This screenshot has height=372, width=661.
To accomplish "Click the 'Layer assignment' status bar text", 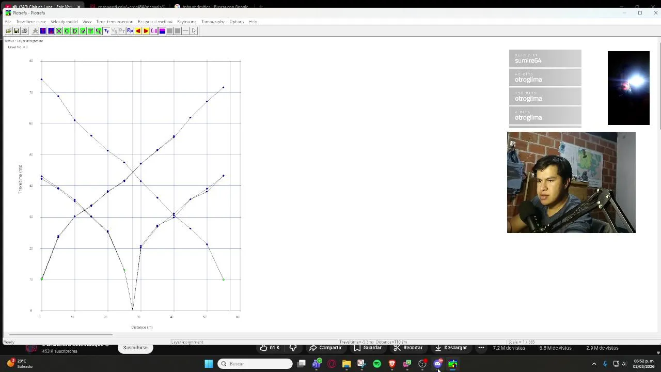I will coord(187,342).
